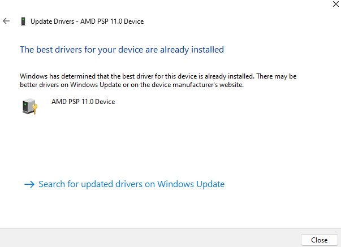Click the golden key overlay on device icon

(x=34, y=109)
